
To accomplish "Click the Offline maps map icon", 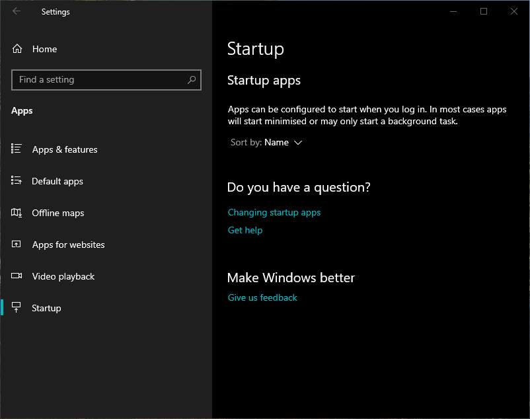I will pos(17,213).
